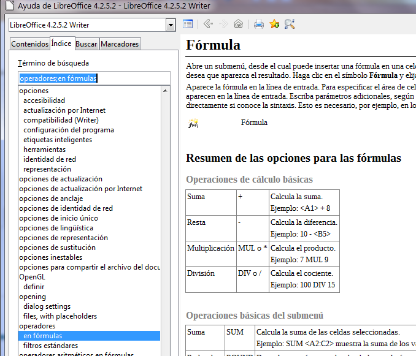
Task: Click 'Resumen de las opciones para las fórmulas' heading
Action: 293,158
